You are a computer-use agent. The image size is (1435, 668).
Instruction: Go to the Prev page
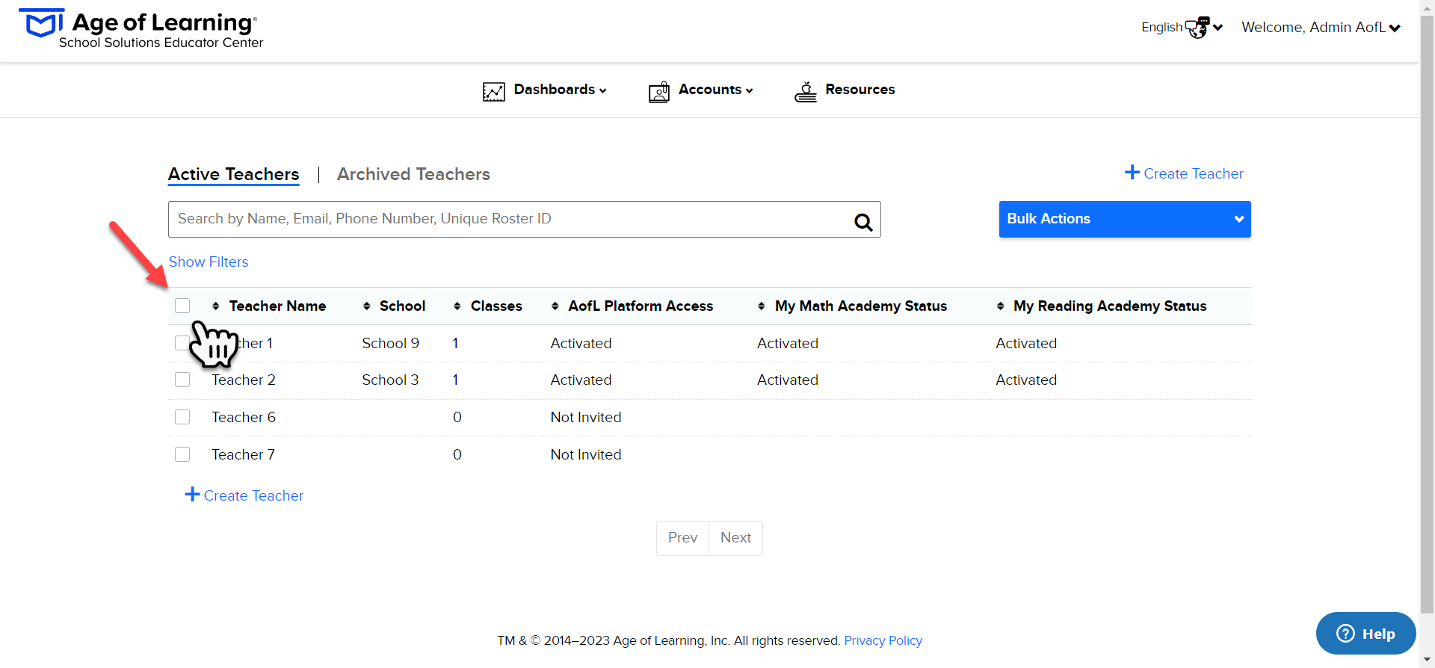click(x=682, y=538)
